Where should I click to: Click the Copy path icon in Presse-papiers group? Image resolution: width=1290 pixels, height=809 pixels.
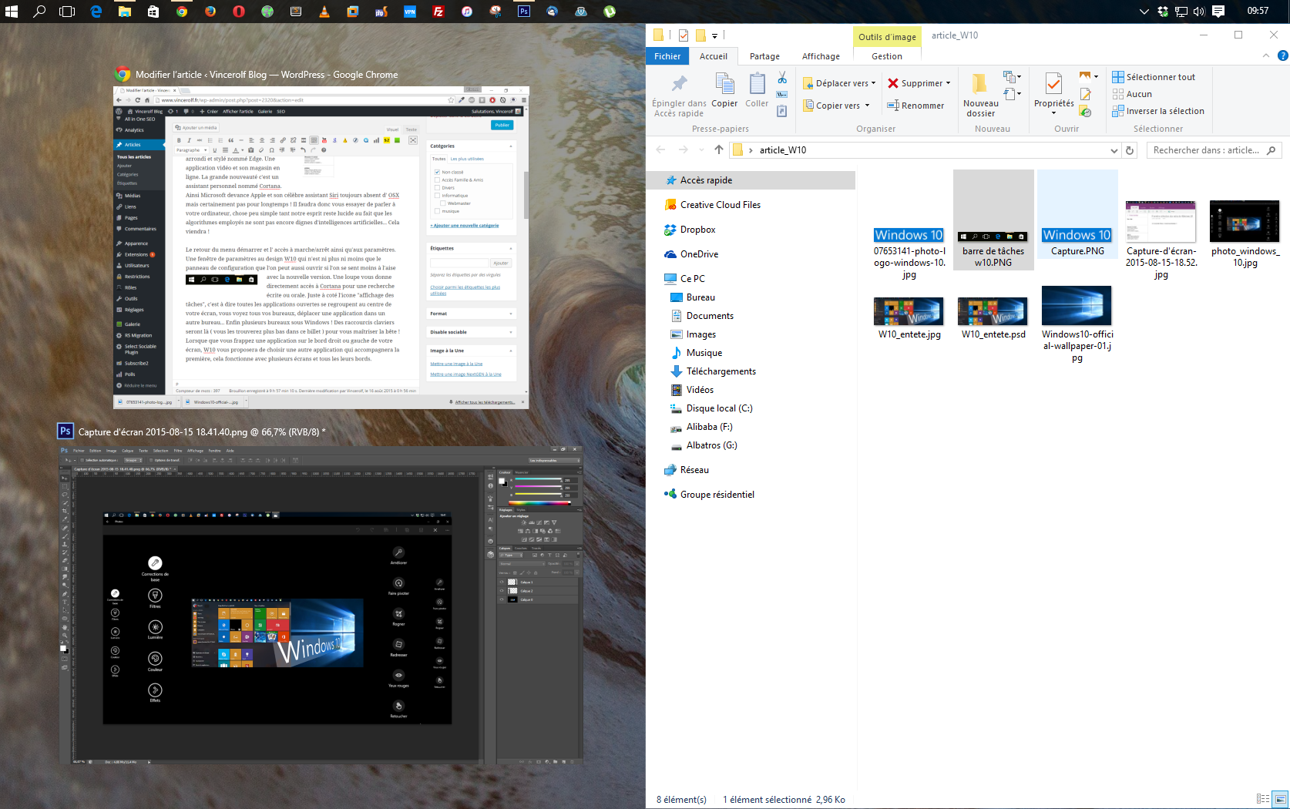(782, 95)
